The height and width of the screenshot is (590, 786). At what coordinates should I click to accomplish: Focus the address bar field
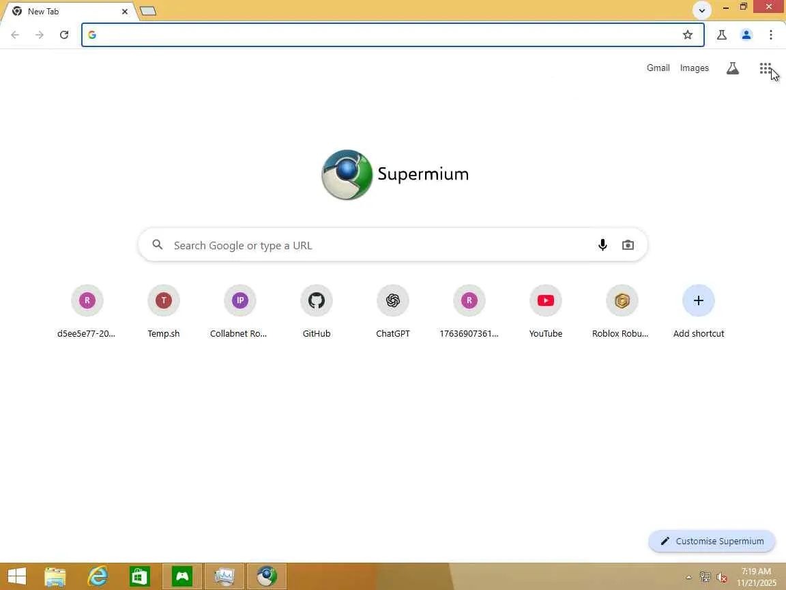392,35
